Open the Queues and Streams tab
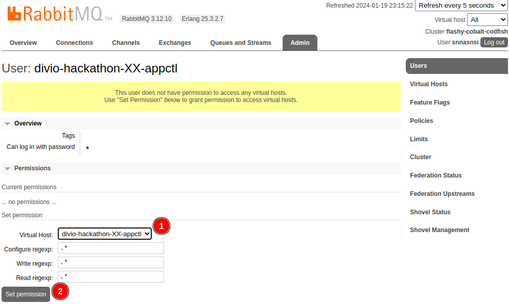Image resolution: width=509 pixels, height=304 pixels. 241,43
